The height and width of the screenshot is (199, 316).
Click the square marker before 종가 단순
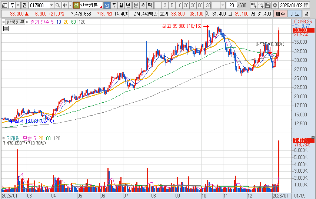tap(27, 22)
